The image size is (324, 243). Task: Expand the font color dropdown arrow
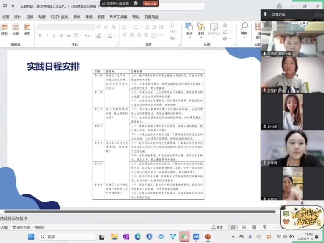(x=115, y=35)
